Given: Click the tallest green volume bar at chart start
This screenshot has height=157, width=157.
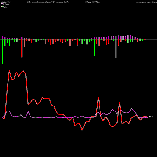Looking at the screenshot, I should coord(3,51).
